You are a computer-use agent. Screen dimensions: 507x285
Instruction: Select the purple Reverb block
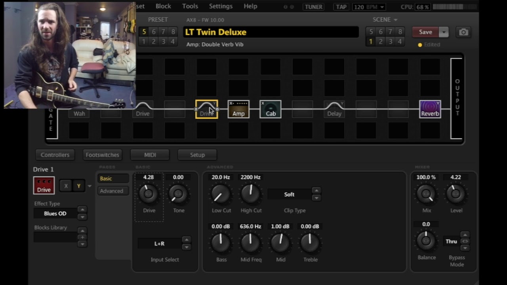(x=430, y=109)
